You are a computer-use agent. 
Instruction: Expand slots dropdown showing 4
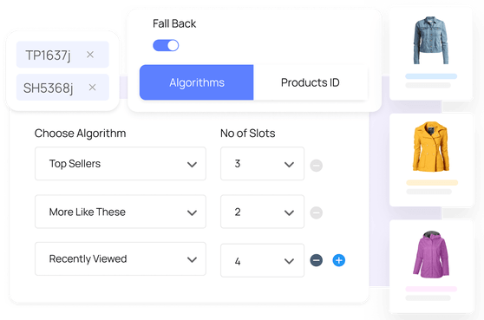[x=262, y=260]
